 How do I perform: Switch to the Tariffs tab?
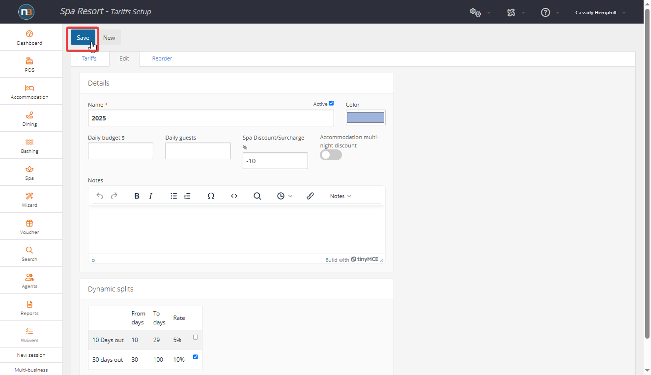(x=89, y=58)
